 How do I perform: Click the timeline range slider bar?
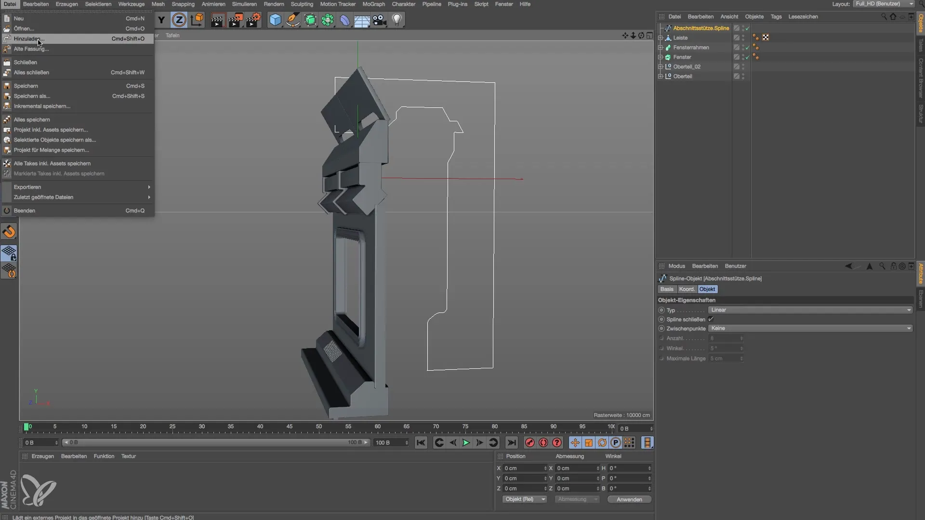pos(216,442)
